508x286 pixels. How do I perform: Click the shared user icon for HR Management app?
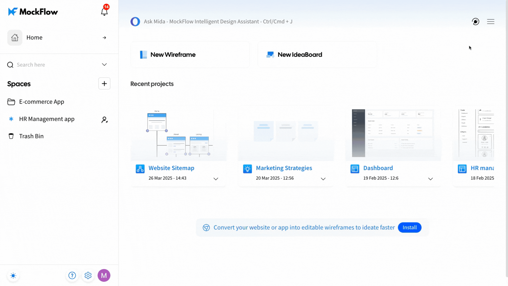pos(105,120)
